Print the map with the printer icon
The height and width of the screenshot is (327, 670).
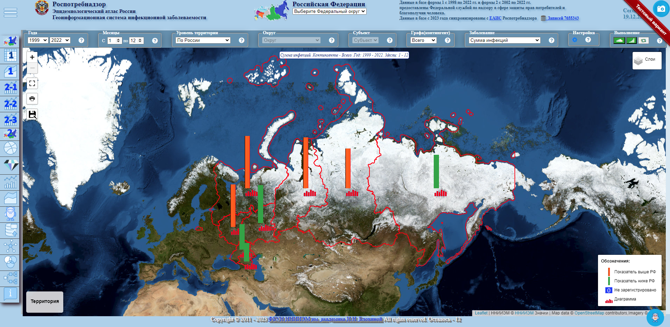tap(32, 99)
